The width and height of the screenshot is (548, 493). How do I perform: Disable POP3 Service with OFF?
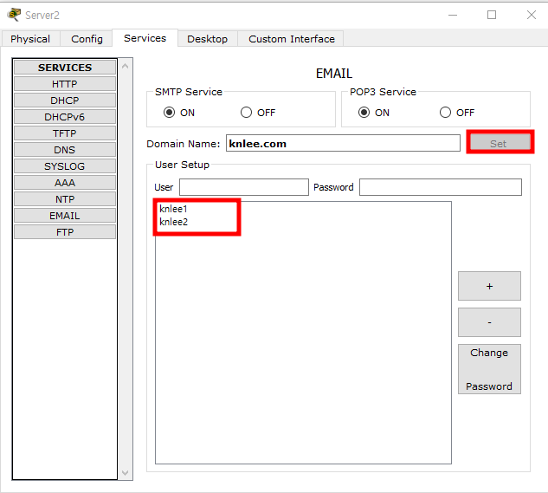tap(445, 113)
